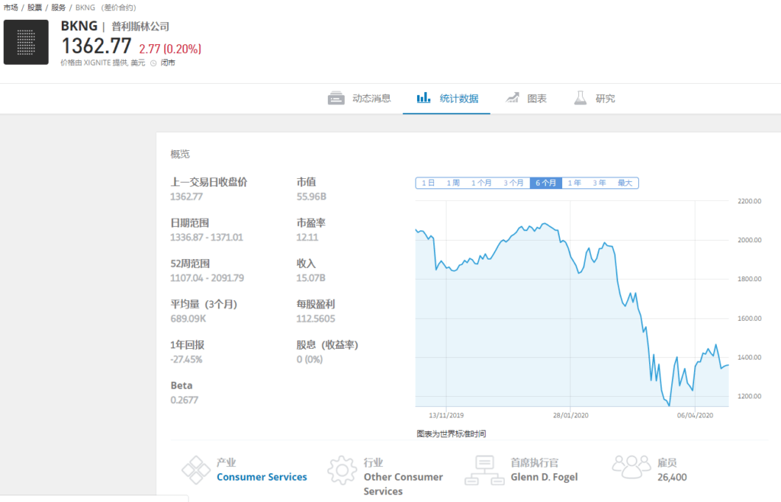This screenshot has width=781, height=502.
Task: Click the people icon for 雇员
Action: pos(631,467)
